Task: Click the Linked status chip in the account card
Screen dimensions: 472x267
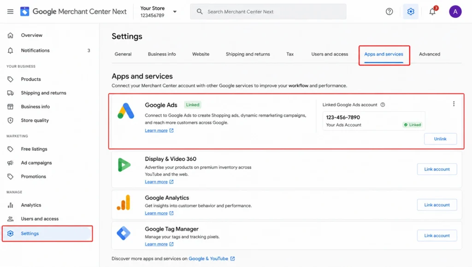Action: (x=413, y=125)
